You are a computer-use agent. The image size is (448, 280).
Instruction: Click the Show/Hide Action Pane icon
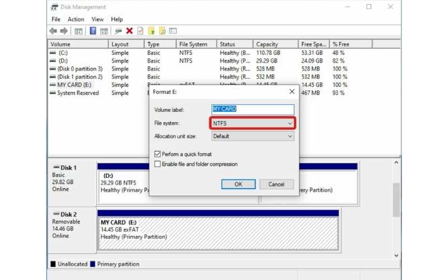pos(104,31)
